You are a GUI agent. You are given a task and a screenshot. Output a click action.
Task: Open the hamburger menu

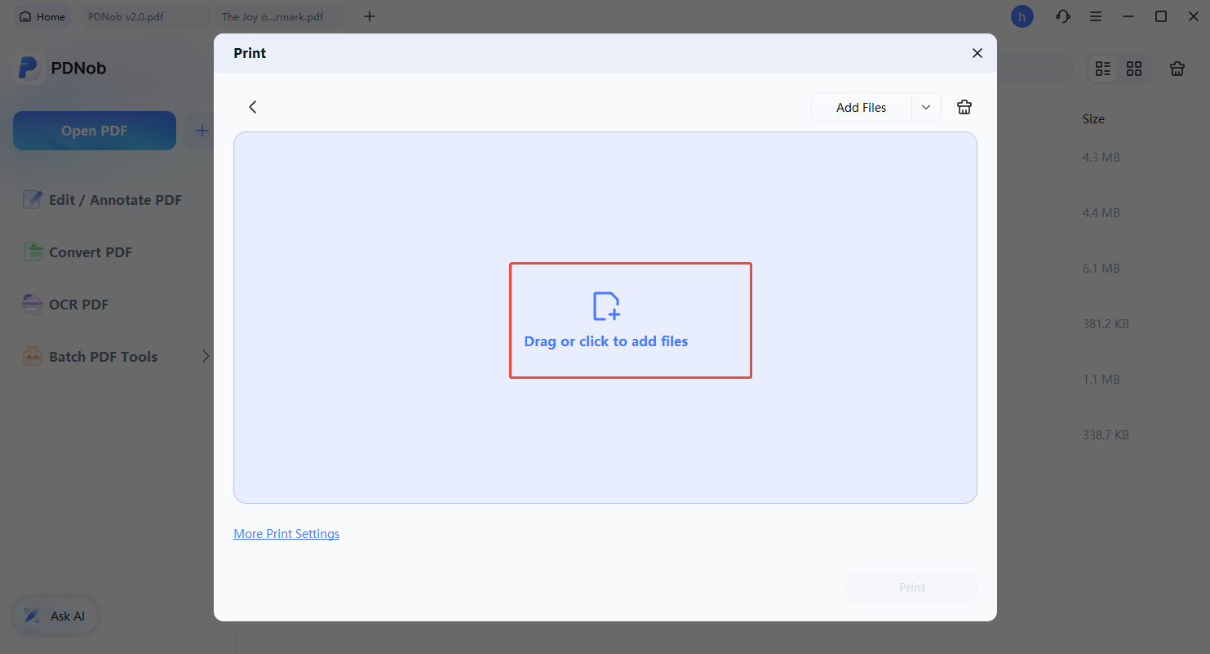pyautogui.click(x=1096, y=16)
